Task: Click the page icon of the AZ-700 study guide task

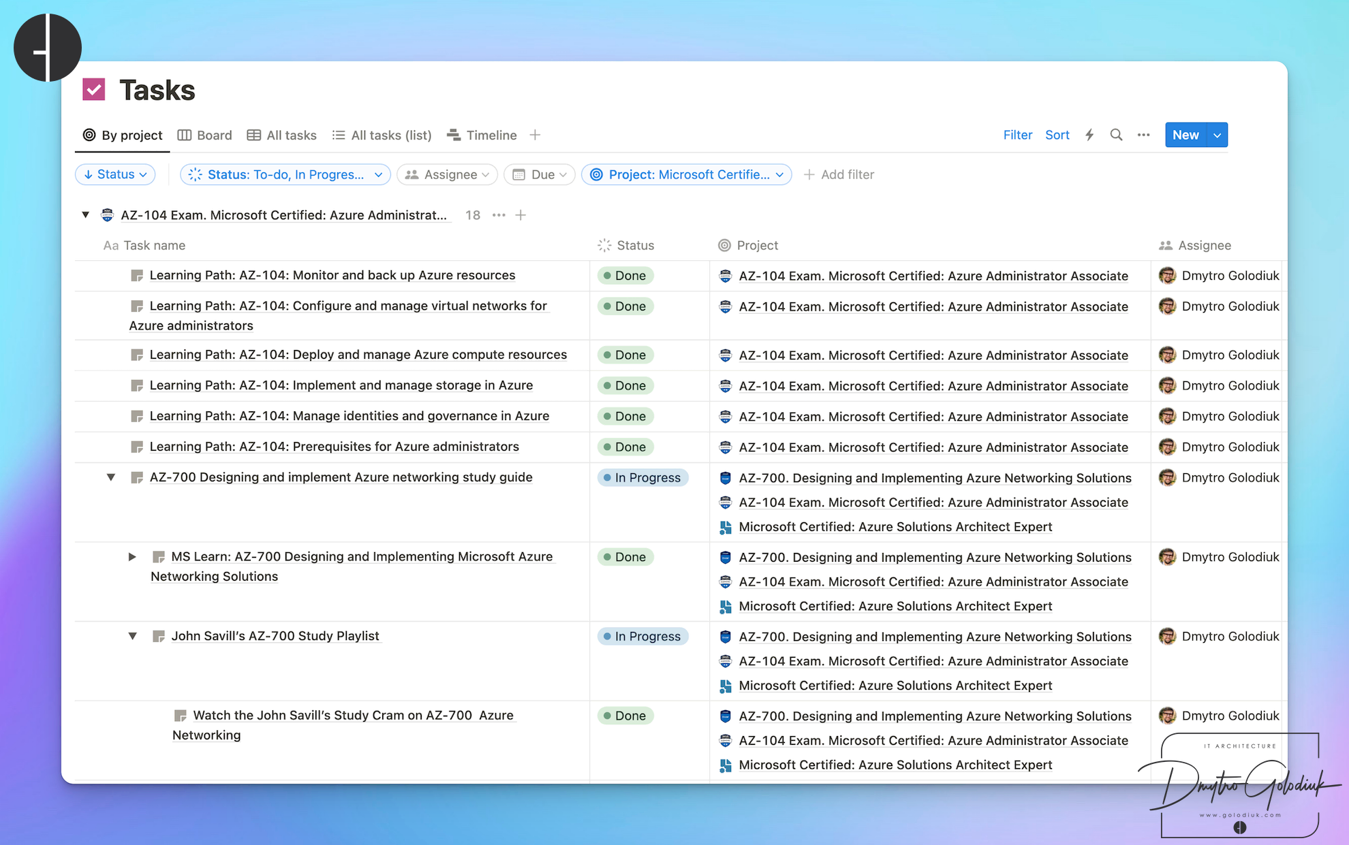Action: click(x=137, y=477)
